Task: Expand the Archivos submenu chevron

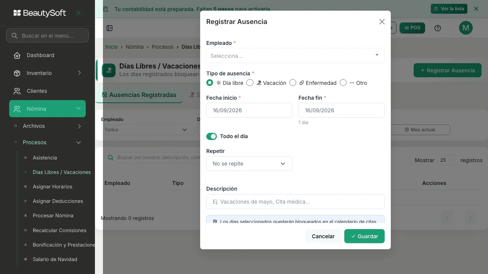Action: 79,126
